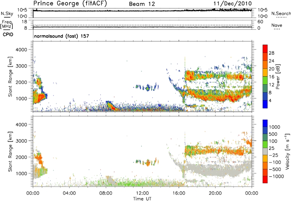Click the date "11/Dec/2010"
291x201 pixels.
click(x=232, y=4)
